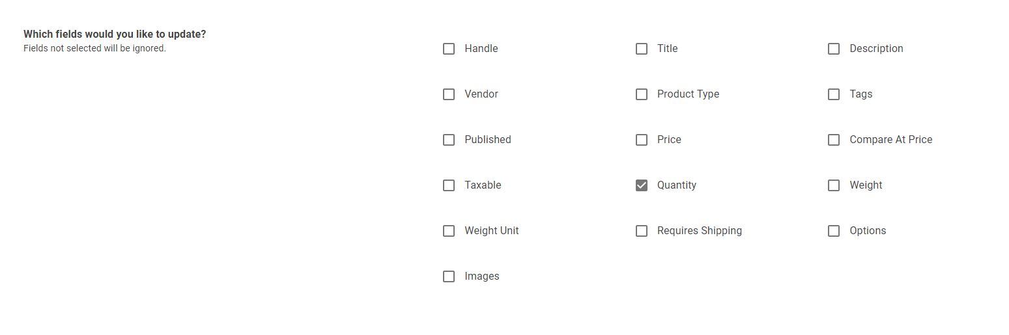Check the Price field checkbox
1009x335 pixels.
point(642,140)
